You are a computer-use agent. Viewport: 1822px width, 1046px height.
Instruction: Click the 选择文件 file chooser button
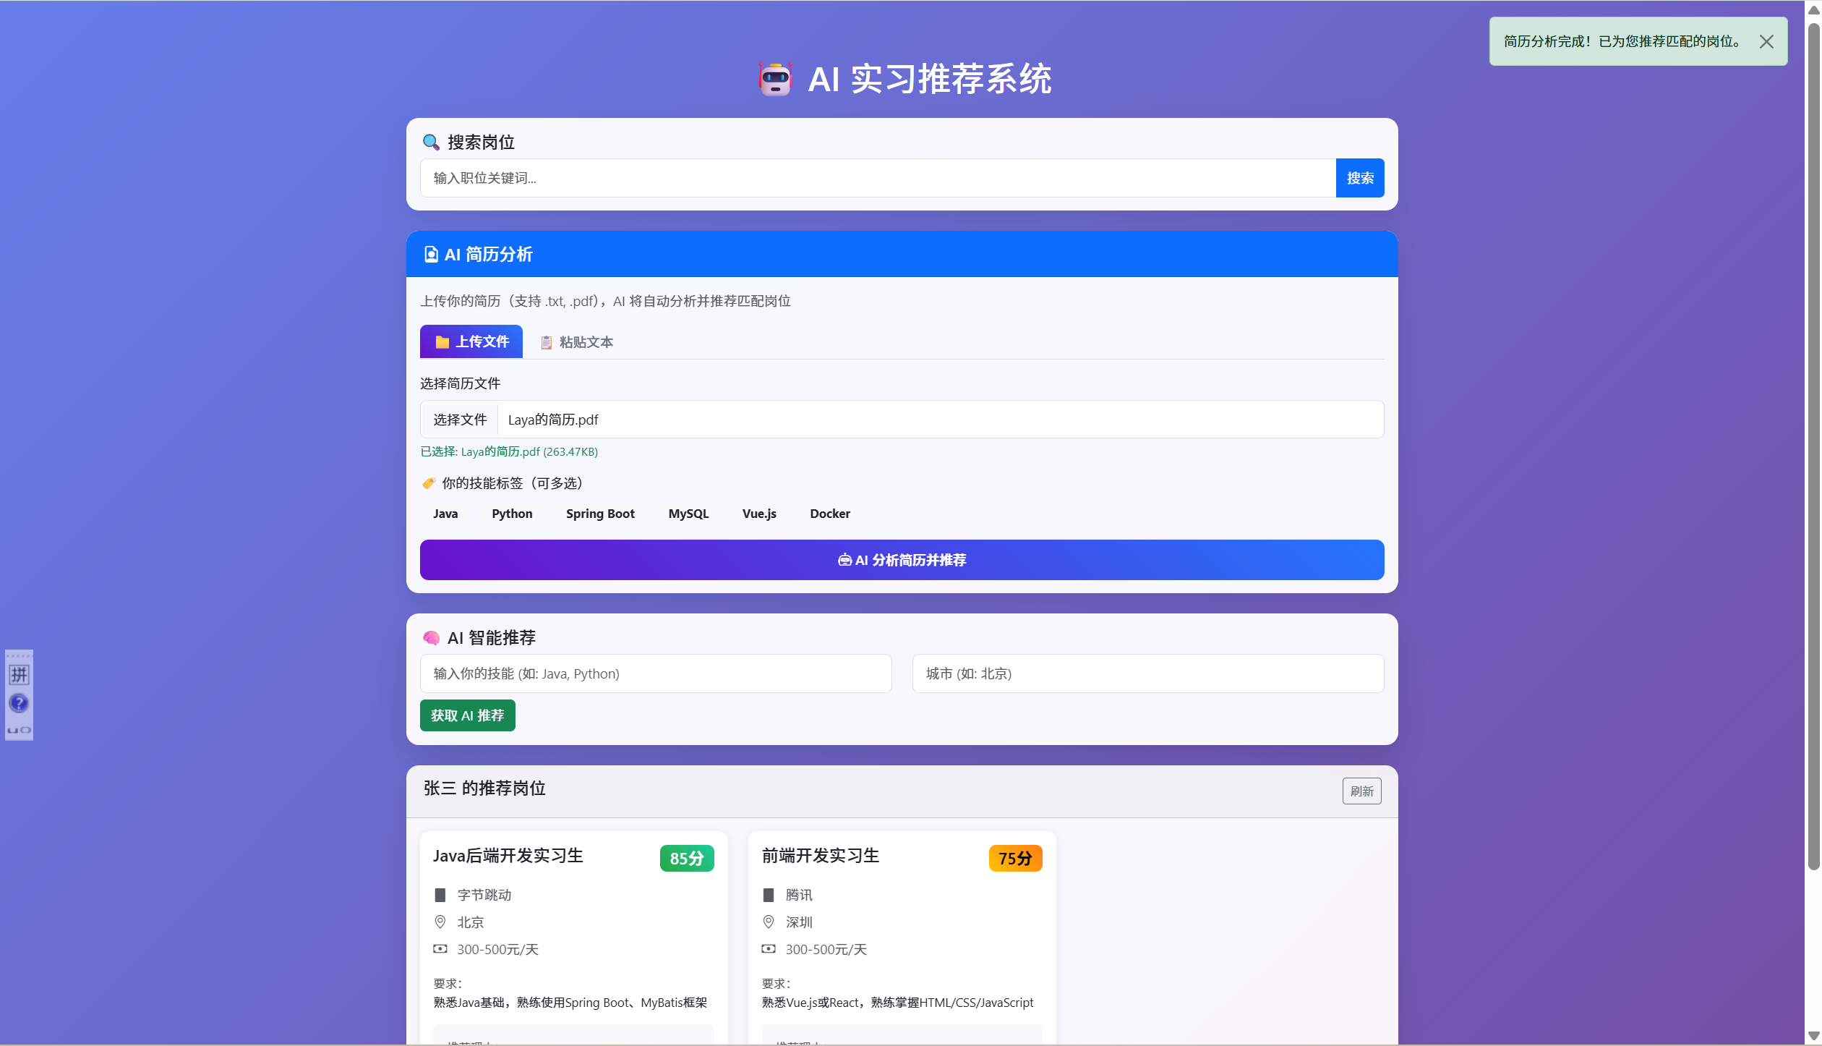click(460, 420)
